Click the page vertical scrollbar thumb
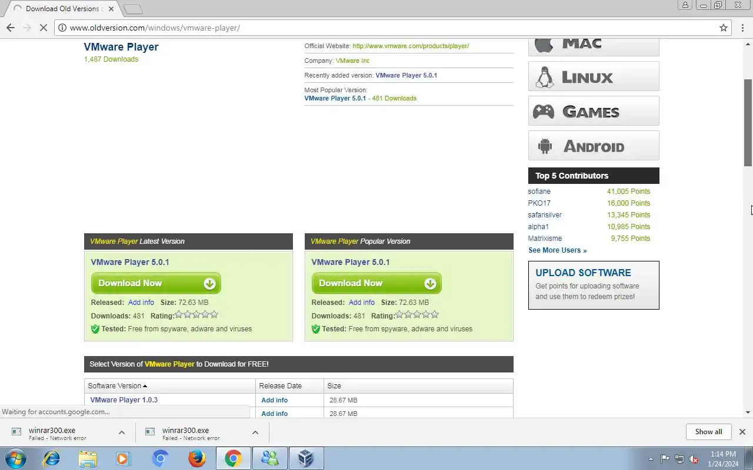The width and height of the screenshot is (753, 470). click(x=748, y=122)
